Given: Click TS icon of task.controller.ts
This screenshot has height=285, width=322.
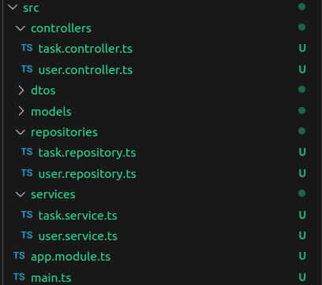Looking at the screenshot, I should [x=27, y=48].
